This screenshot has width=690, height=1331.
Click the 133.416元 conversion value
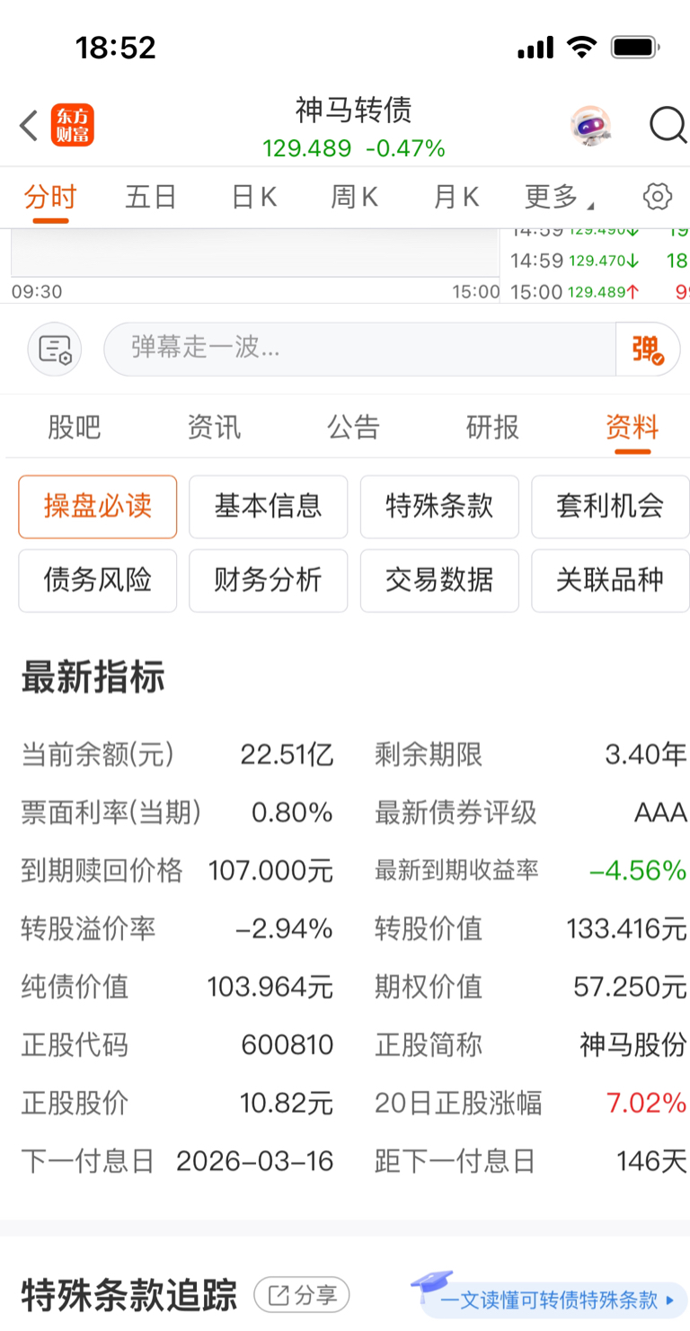point(626,928)
